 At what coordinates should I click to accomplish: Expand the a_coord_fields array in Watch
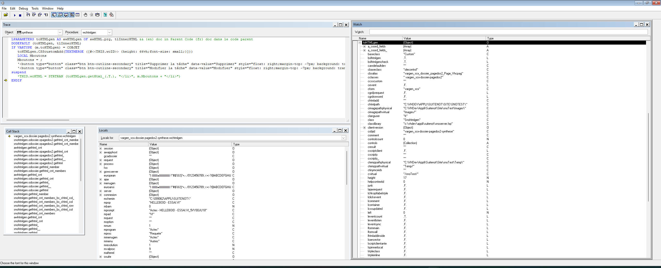tap(364, 46)
